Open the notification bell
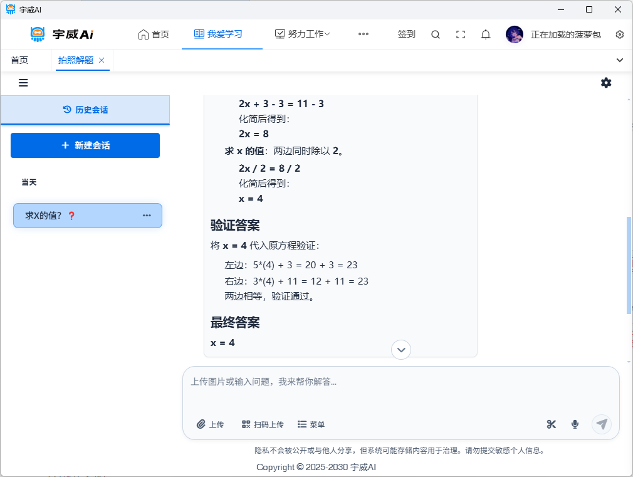Screen dimensions: 633x477 [x=485, y=34]
